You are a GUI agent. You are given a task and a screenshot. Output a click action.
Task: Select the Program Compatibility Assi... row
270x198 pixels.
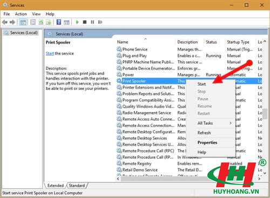pyautogui.click(x=189, y=100)
